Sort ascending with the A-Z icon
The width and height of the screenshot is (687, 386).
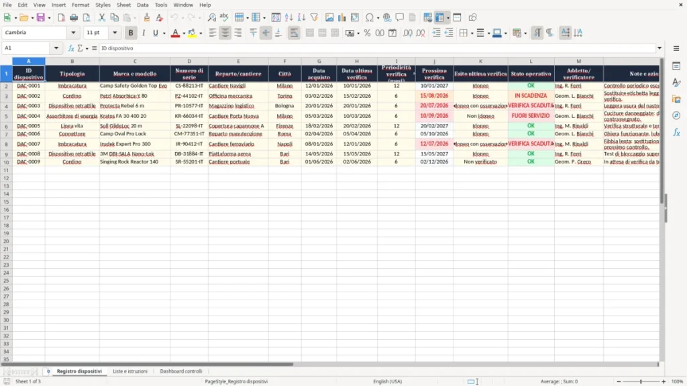[288, 17]
